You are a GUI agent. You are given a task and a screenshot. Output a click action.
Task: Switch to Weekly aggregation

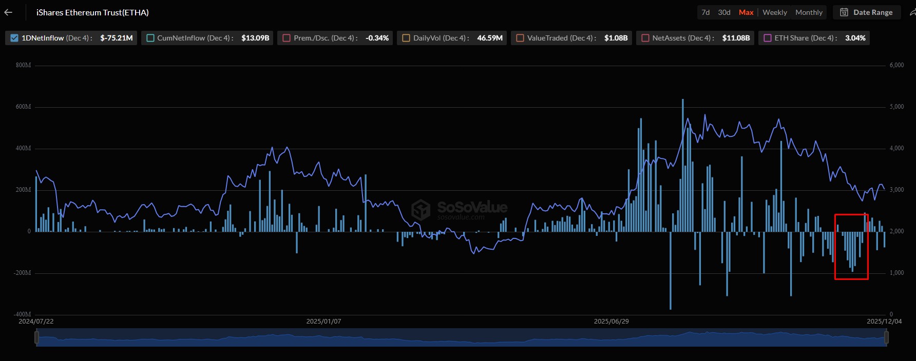tap(774, 12)
